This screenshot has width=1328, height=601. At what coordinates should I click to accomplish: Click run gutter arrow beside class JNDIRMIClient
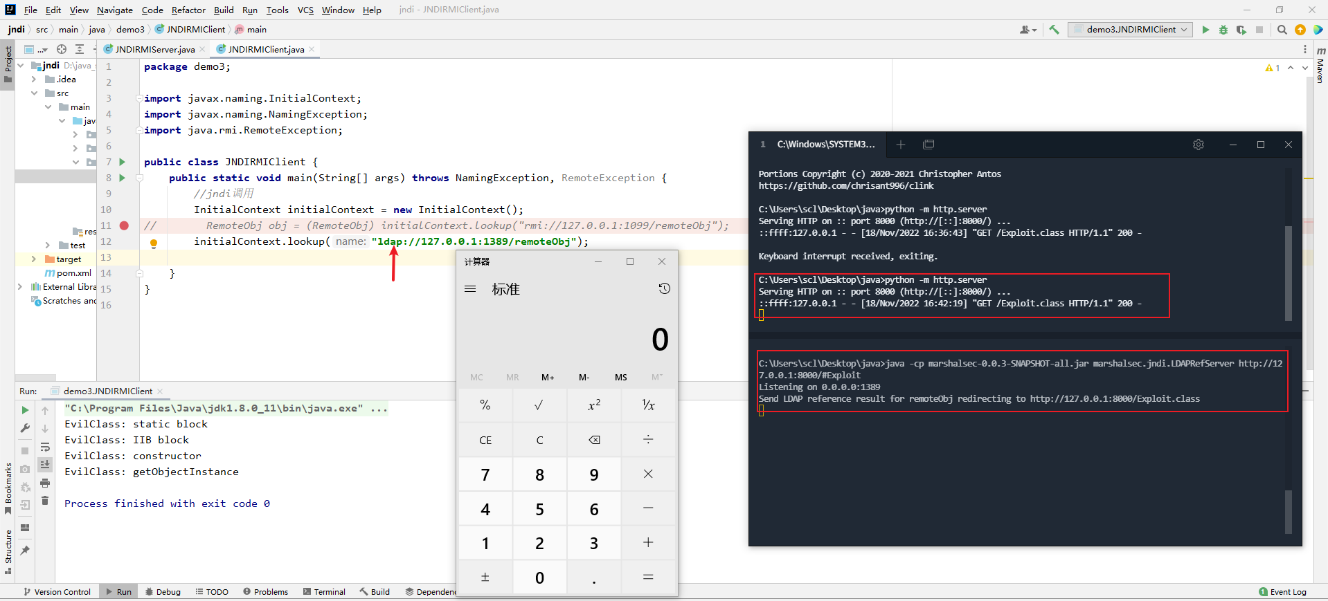coord(123,162)
